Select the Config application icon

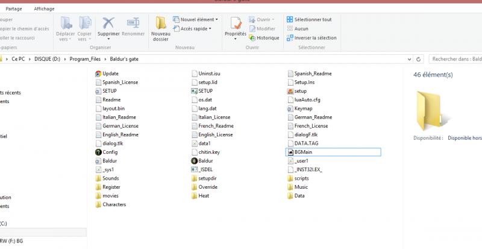(x=98, y=152)
